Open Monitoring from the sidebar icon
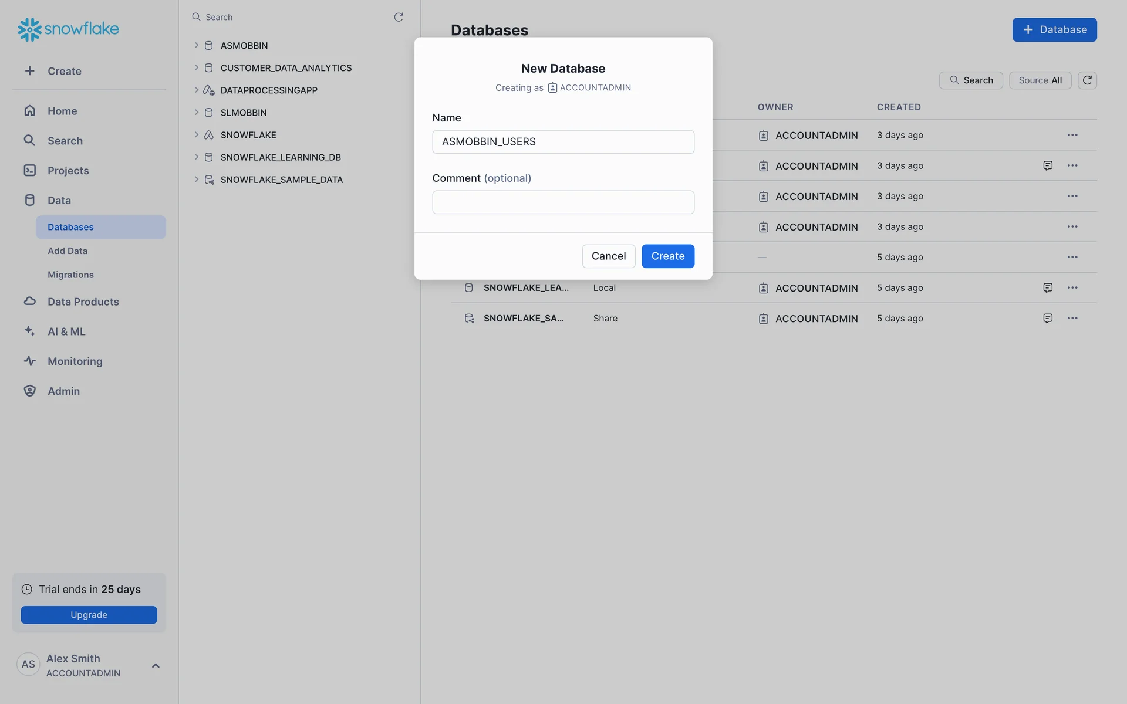Screen dimensions: 1127x704 click(30, 361)
